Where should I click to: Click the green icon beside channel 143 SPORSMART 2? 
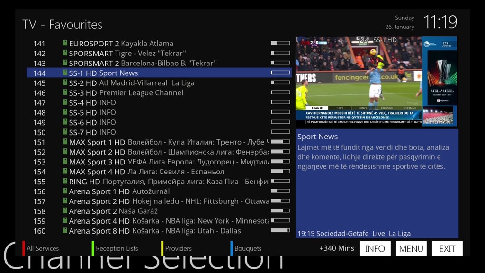click(65, 63)
